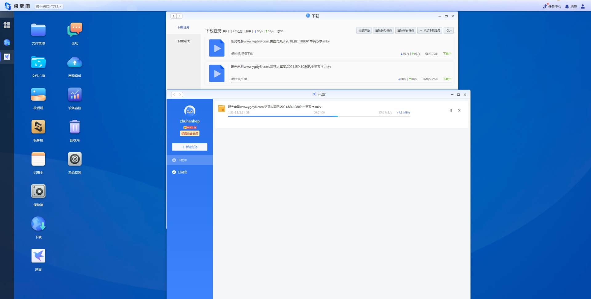Pause the 活死人军团 download in 迅雷
The width and height of the screenshot is (591, 299).
[x=451, y=110]
